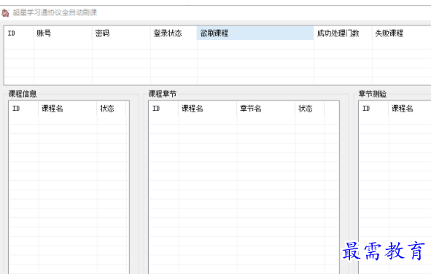
Task: Click 课程名 header in 课程章节 list
Action: [x=208, y=109]
